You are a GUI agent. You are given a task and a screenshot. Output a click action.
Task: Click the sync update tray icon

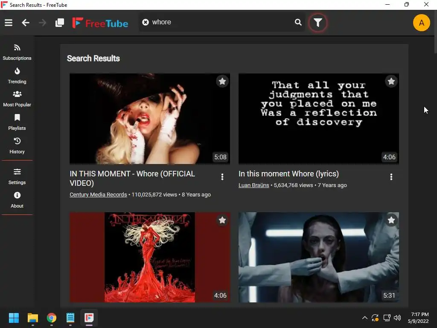(x=375, y=318)
